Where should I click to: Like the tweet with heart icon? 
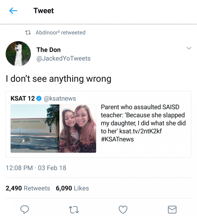coord(123,209)
